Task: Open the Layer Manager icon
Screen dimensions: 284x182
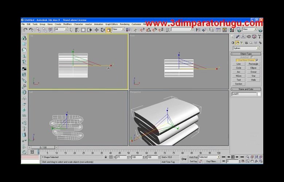Action: click(x=212, y=30)
